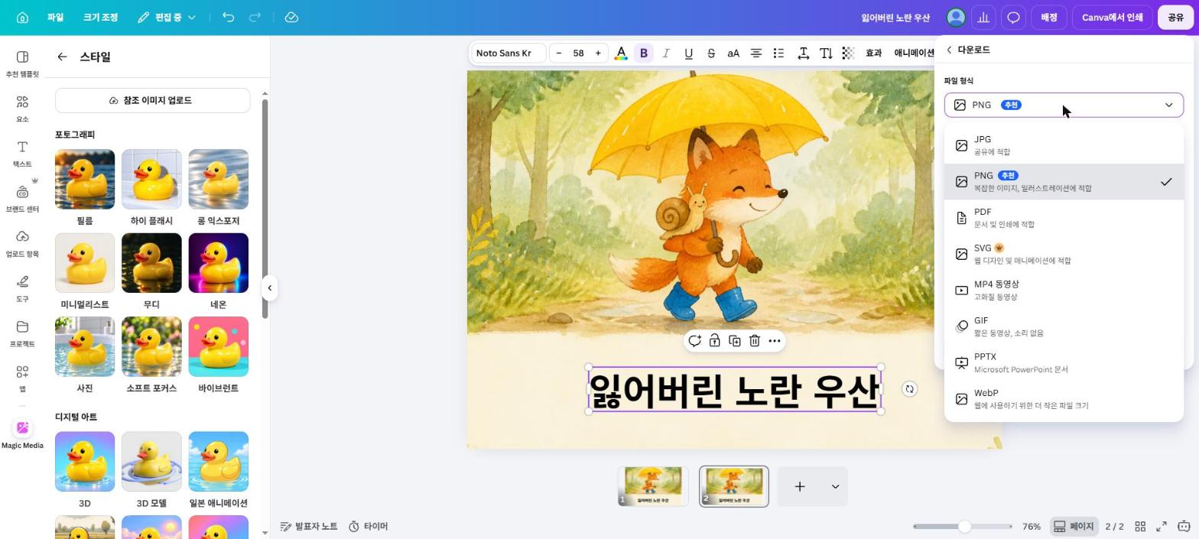This screenshot has width=1199, height=539.
Task: Delete the selected text element
Action: 754,341
